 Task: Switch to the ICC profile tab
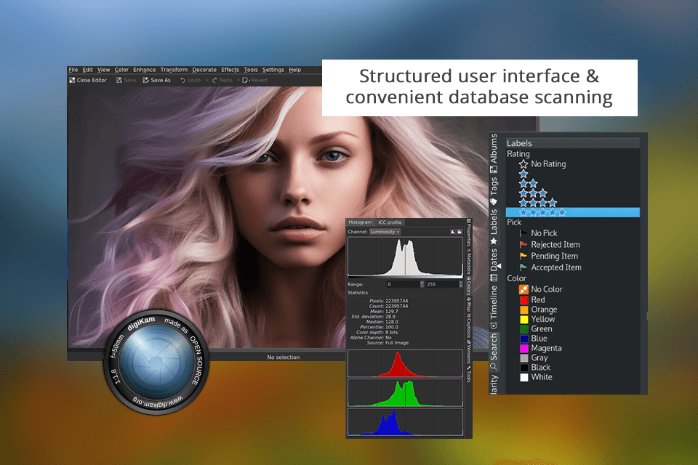point(390,222)
